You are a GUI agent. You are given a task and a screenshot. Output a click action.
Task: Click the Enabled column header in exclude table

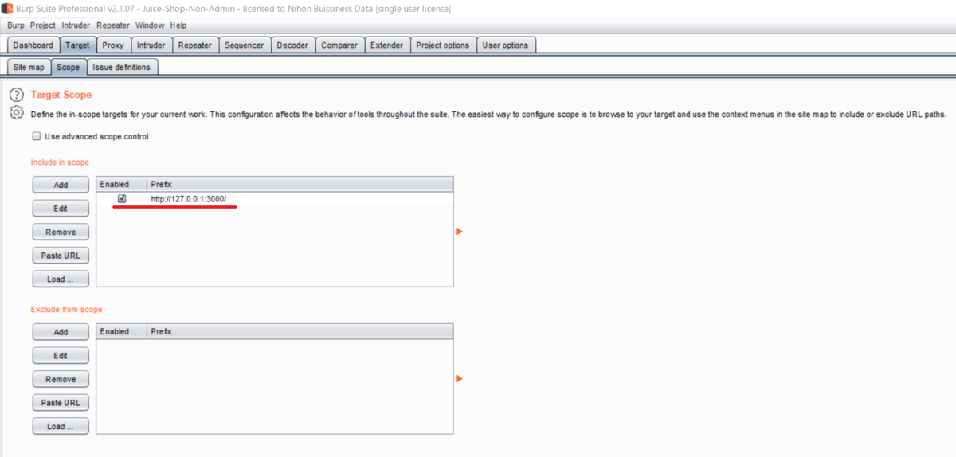click(121, 331)
